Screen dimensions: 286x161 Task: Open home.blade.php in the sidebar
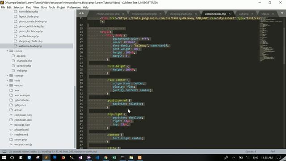[29, 12]
